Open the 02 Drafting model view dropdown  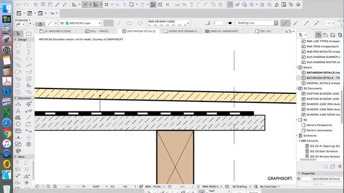pos(241,187)
